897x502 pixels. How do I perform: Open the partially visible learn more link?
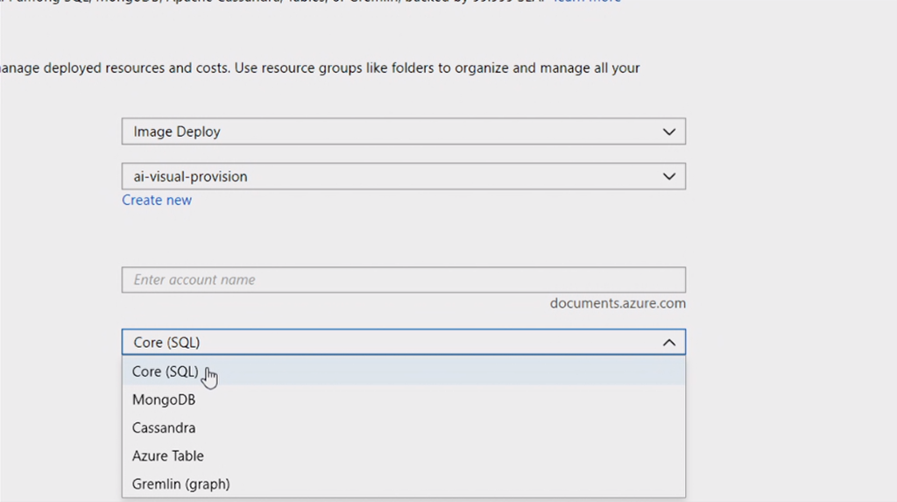point(587,2)
